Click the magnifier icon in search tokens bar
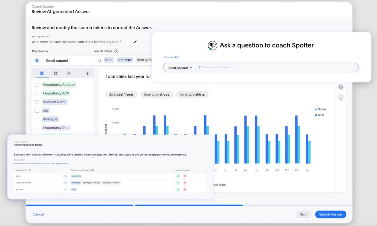 click(x=99, y=60)
